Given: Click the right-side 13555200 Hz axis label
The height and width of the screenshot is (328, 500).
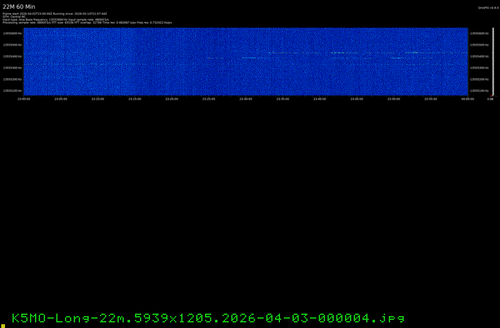Looking at the screenshot, I should tap(479, 79).
